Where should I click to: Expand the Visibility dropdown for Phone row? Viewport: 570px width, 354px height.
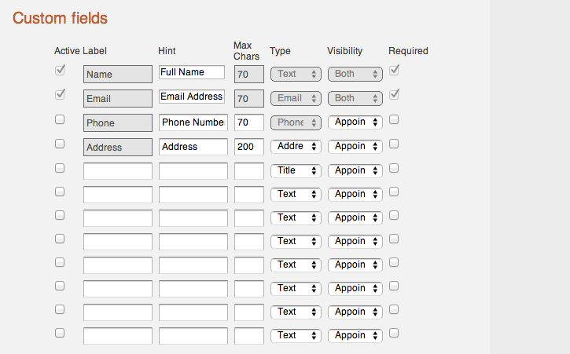pos(355,122)
